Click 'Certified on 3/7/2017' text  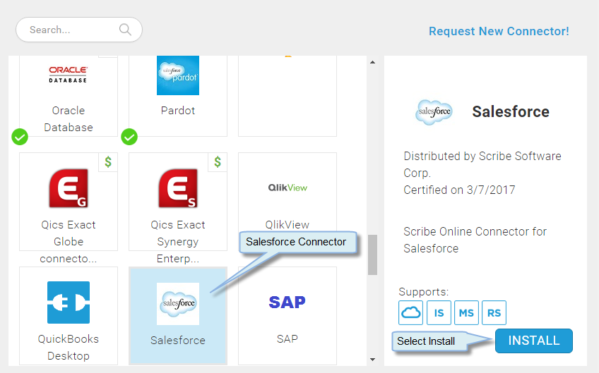pos(459,190)
